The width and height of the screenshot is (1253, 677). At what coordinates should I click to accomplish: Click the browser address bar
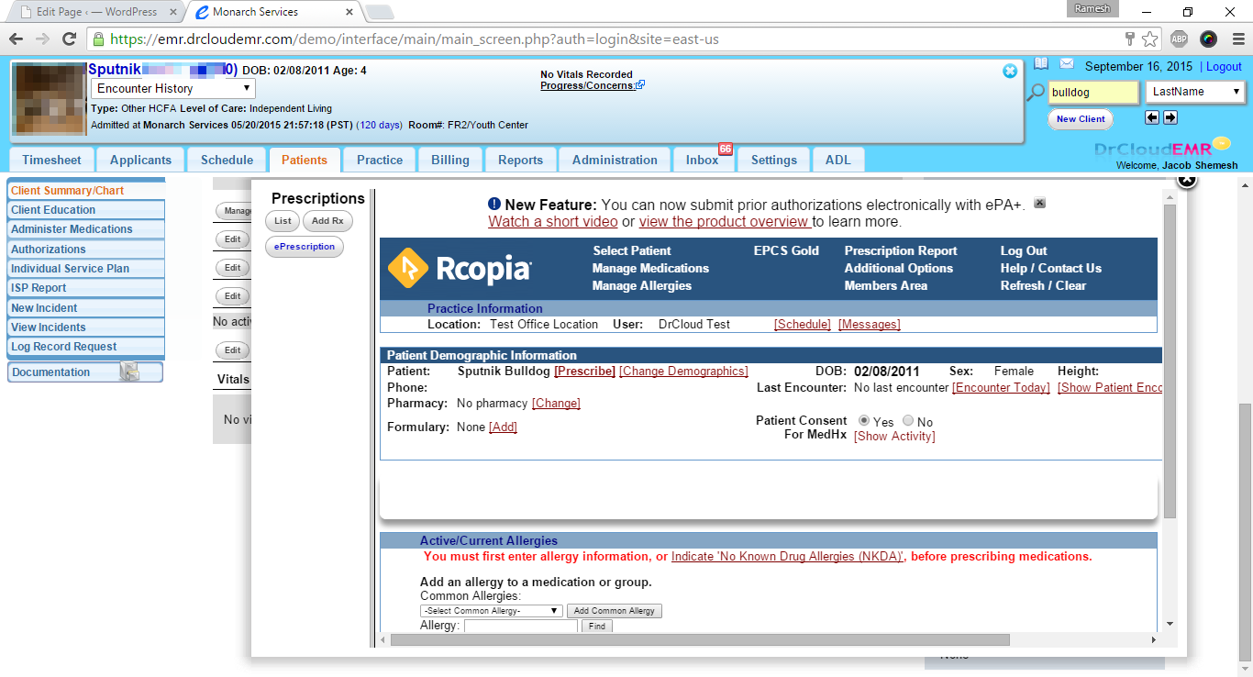605,39
